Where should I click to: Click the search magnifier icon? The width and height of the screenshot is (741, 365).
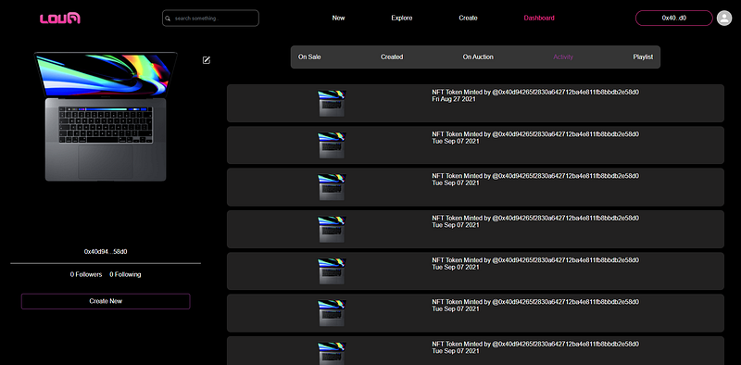coord(168,19)
